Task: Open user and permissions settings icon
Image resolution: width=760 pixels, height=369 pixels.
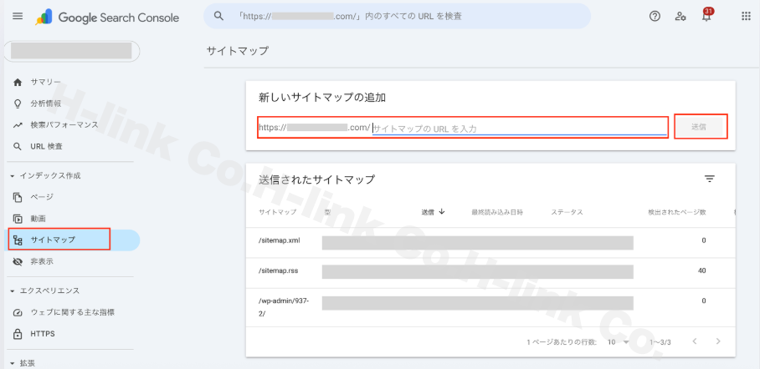Action: (680, 16)
